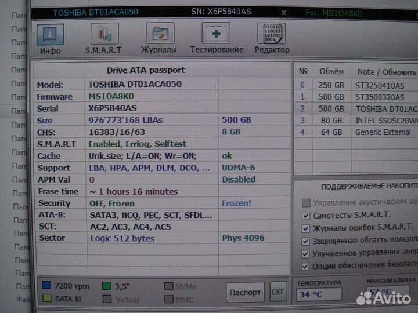Toggle Улучшенное управление энергопотреблением checkbox
The width and height of the screenshot is (418, 313).
(x=305, y=254)
